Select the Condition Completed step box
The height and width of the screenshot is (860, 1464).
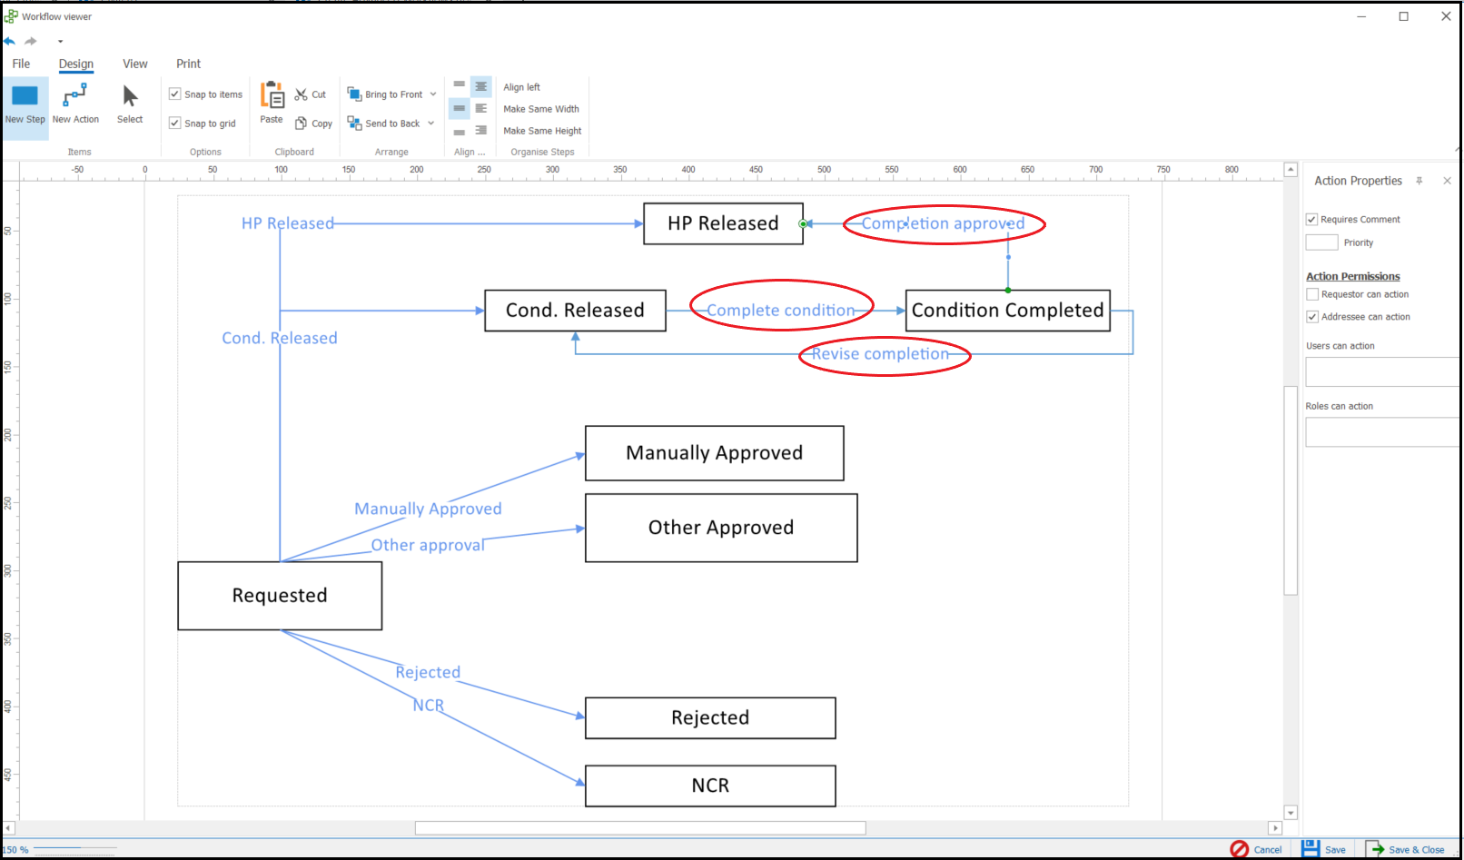pyautogui.click(x=1008, y=311)
